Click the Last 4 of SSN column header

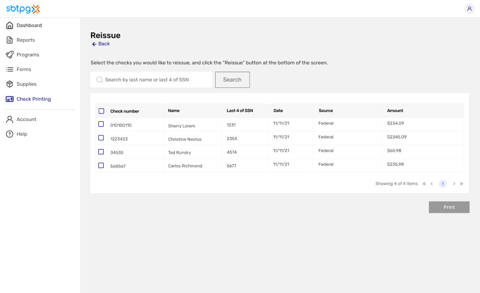coord(240,111)
